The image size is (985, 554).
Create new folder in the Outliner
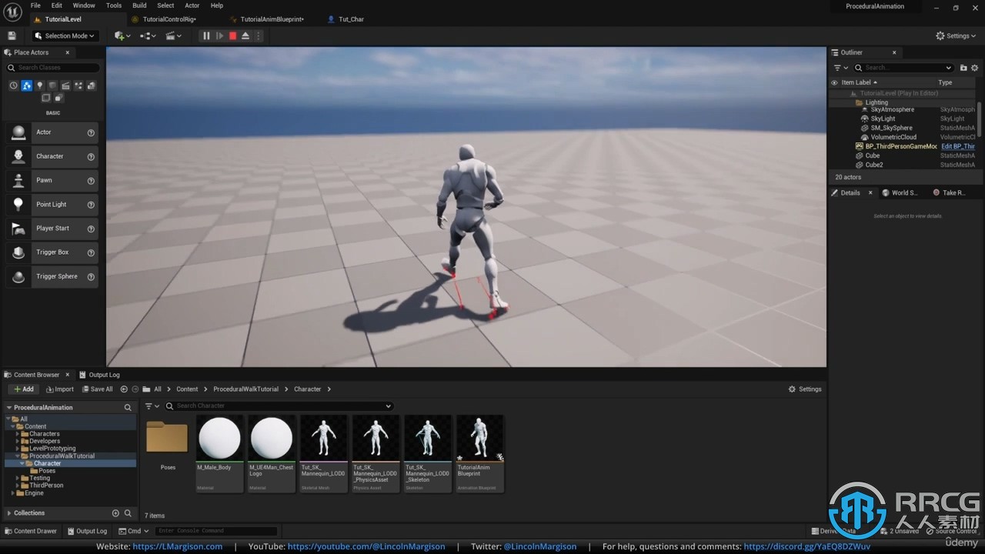(x=963, y=68)
